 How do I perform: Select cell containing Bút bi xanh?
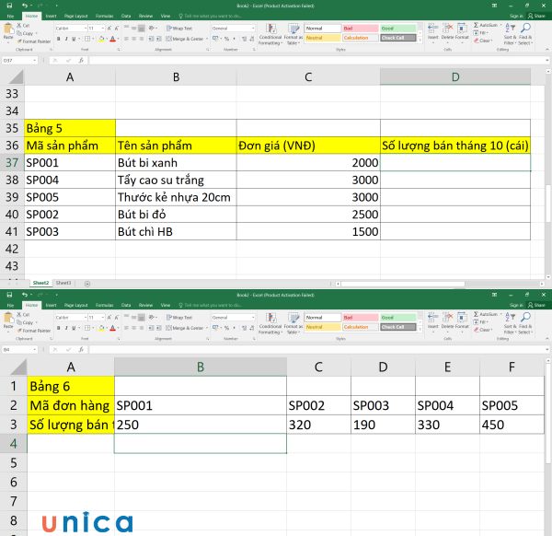[176, 162]
